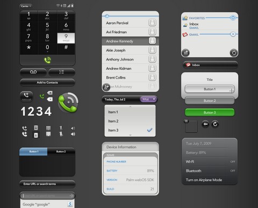Select contact Andrew Kennedy
The width and height of the screenshot is (258, 208).
(x=130, y=41)
